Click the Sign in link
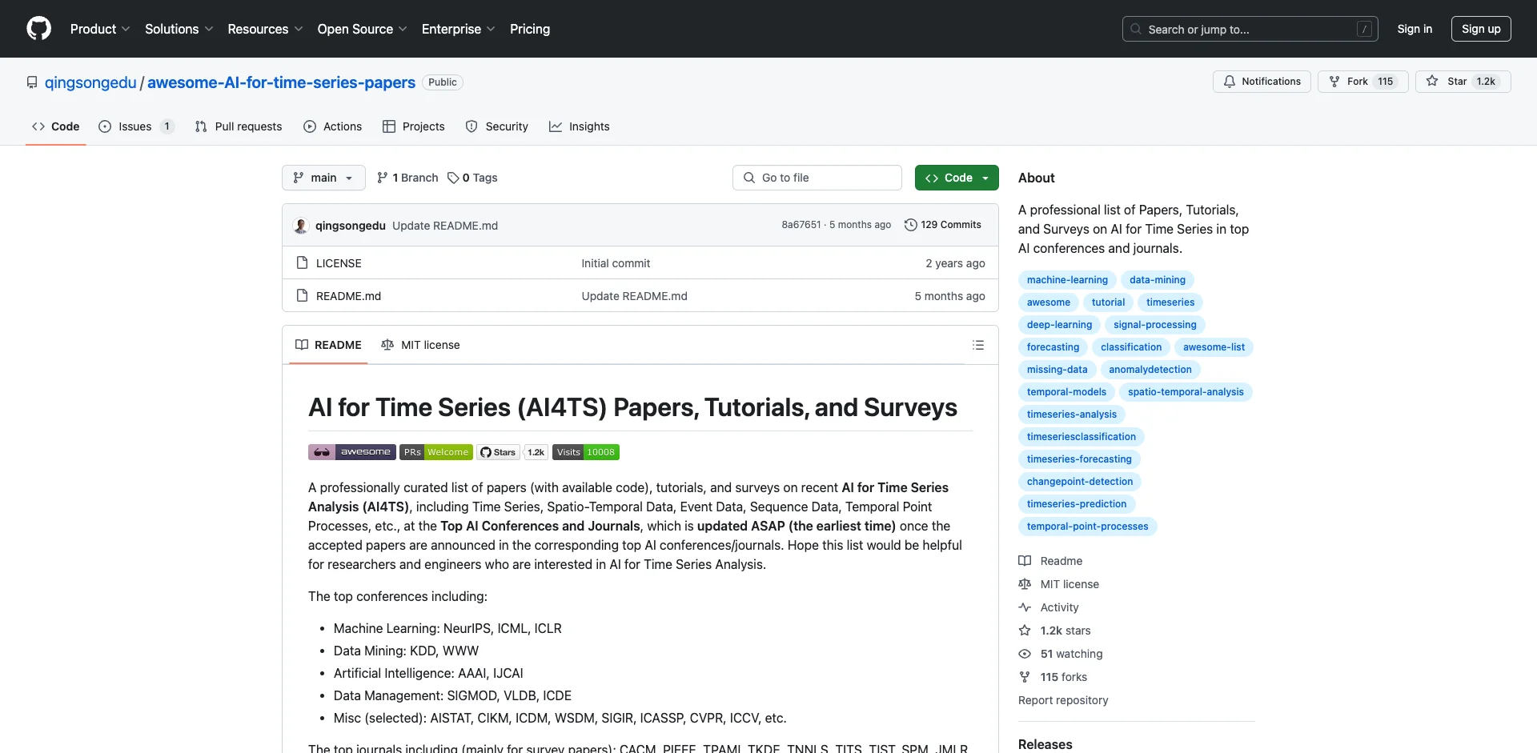Image resolution: width=1537 pixels, height=753 pixels. [x=1415, y=29]
